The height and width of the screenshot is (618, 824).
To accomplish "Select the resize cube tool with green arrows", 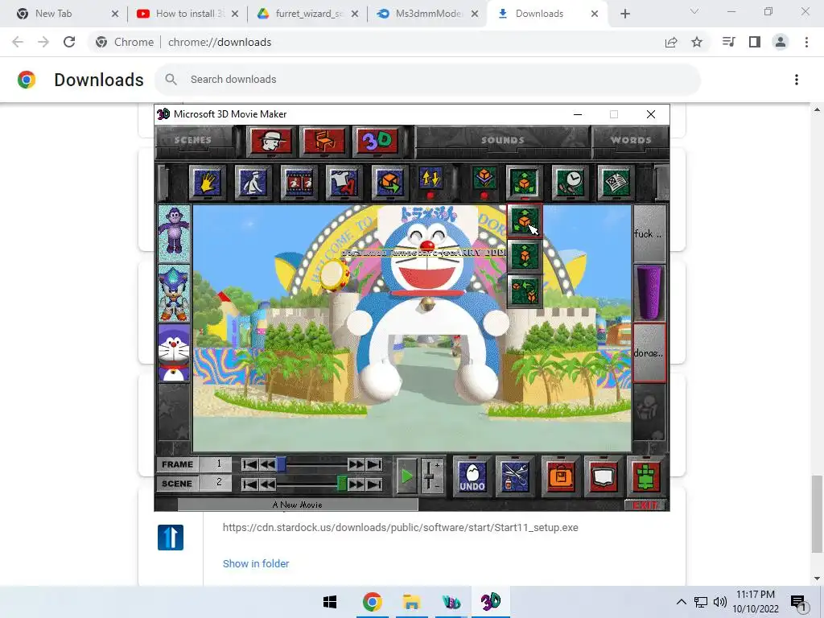I will pos(525,183).
